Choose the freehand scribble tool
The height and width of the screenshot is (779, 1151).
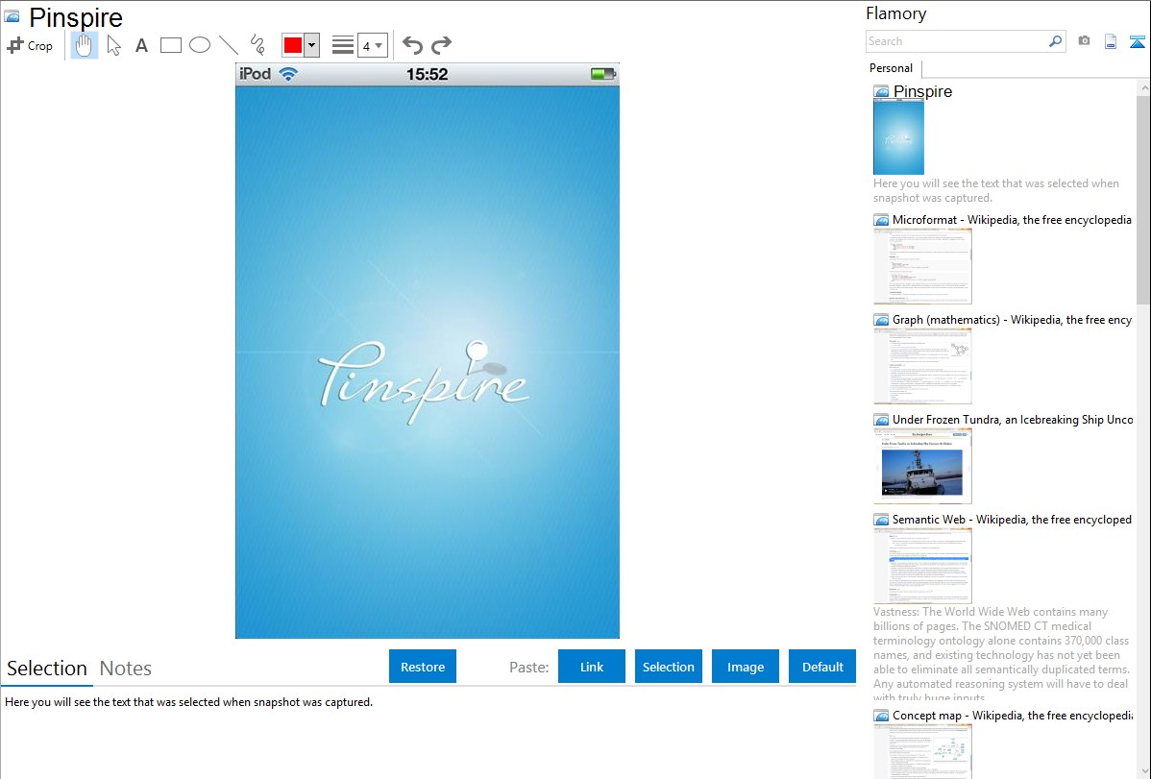click(x=257, y=45)
